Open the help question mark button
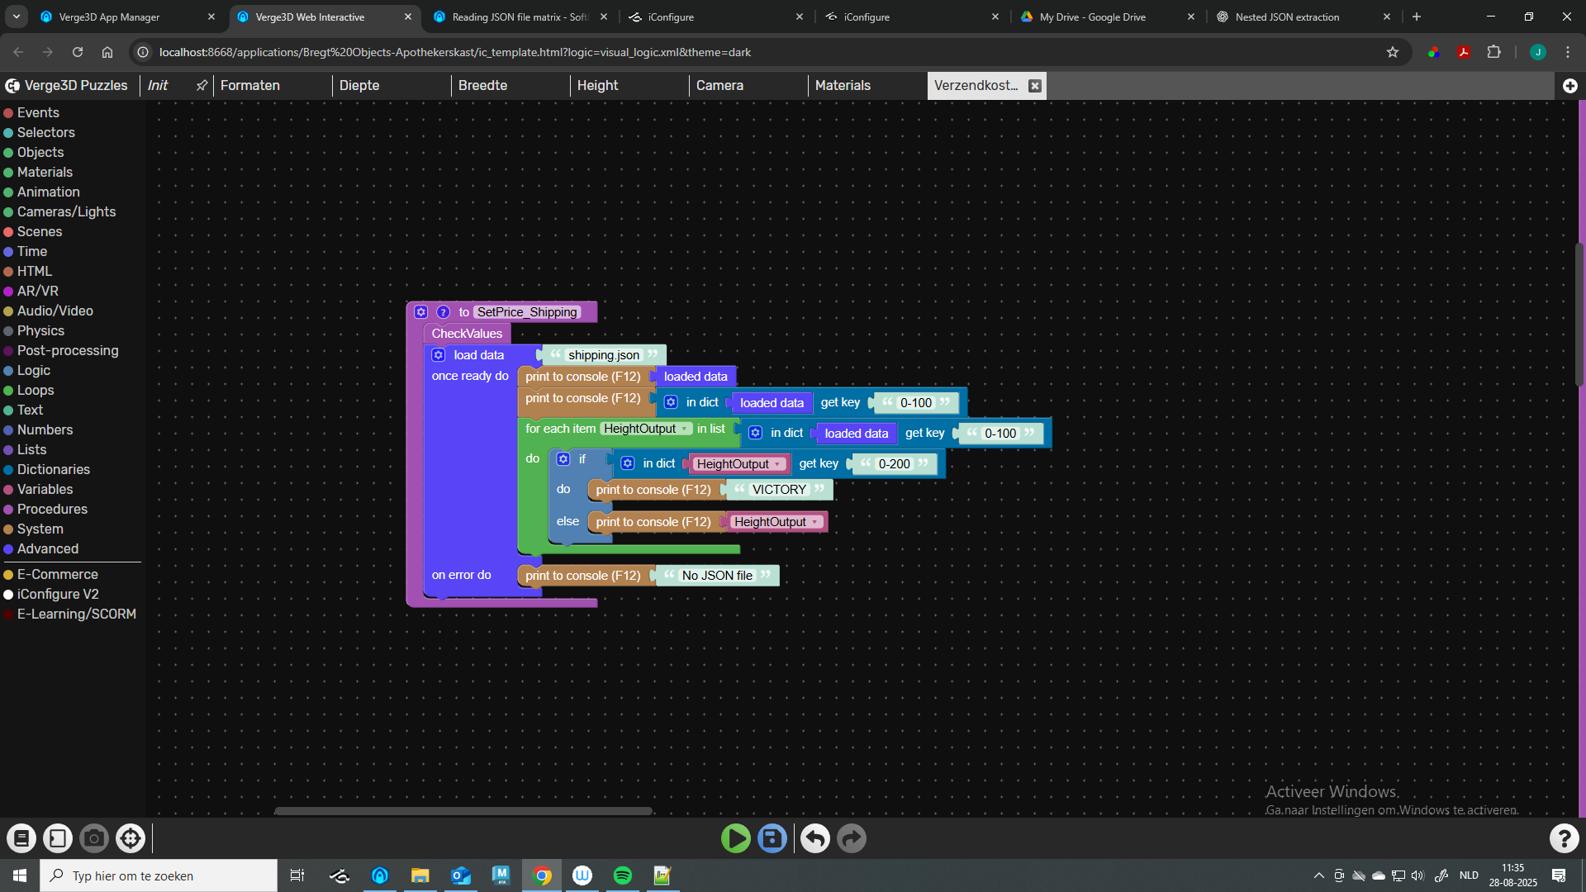The image size is (1586, 892). pyautogui.click(x=1564, y=838)
